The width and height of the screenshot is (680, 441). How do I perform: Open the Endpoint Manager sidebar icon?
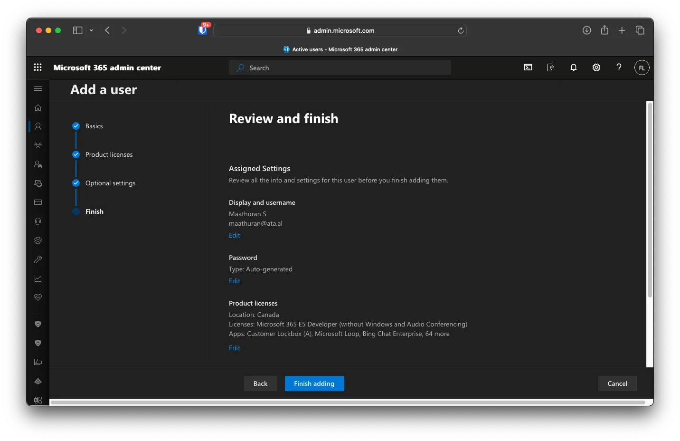pos(38,362)
